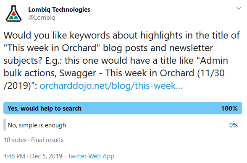
Task: Click the 'Swagger' word in tweet text
Action: (78, 73)
